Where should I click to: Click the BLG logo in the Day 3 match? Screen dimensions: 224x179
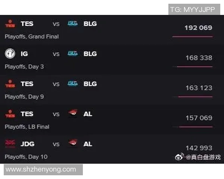(72, 54)
